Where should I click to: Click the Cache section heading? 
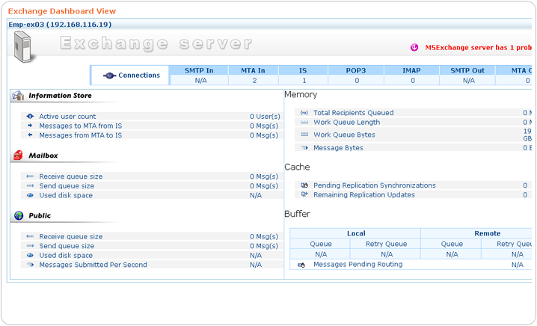[x=297, y=167]
